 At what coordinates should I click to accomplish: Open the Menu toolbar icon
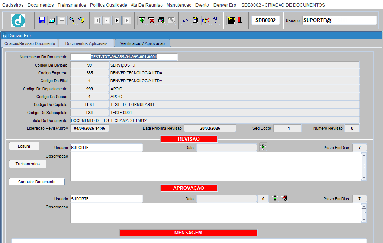point(231,20)
